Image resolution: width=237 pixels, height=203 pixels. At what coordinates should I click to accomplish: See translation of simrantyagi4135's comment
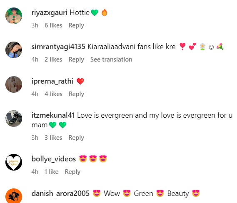pyautogui.click(x=111, y=59)
